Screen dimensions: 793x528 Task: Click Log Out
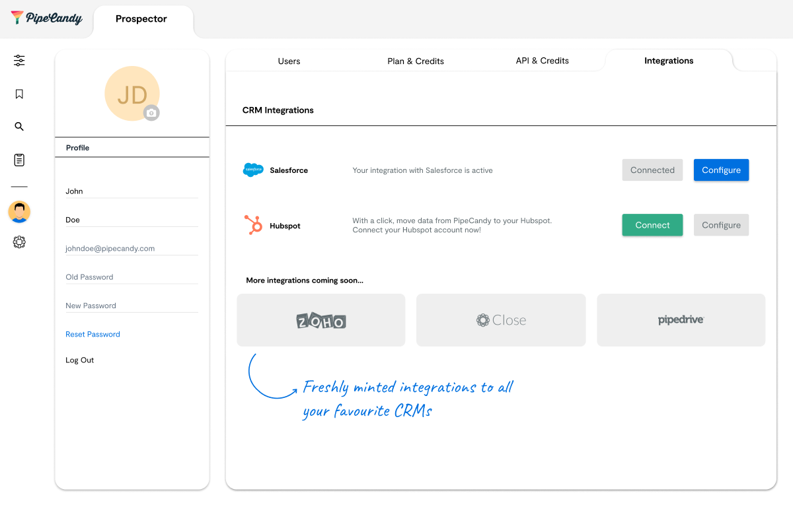(x=80, y=360)
